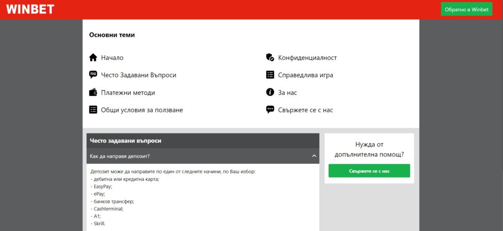
Task: Click the info icon beside За нас
Action: coord(270,92)
